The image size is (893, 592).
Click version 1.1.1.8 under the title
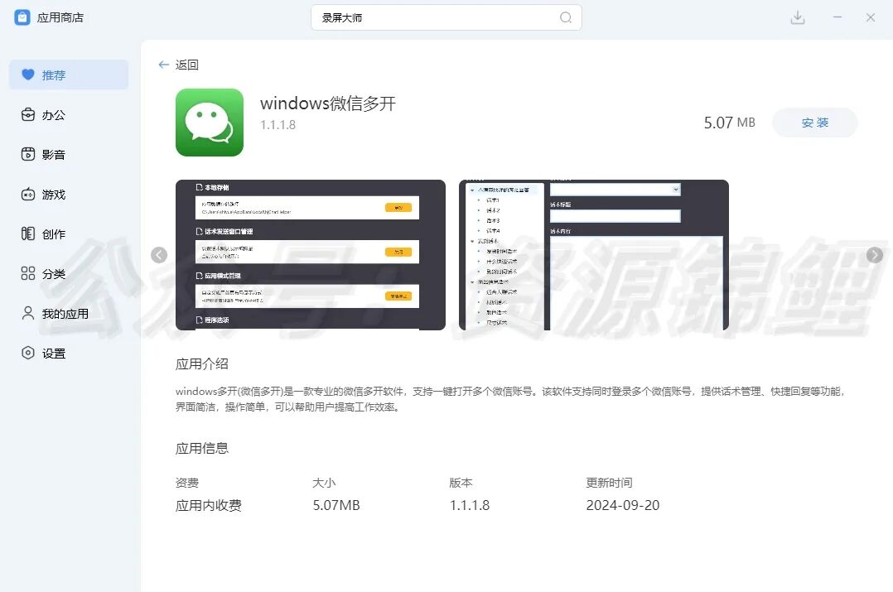(278, 125)
